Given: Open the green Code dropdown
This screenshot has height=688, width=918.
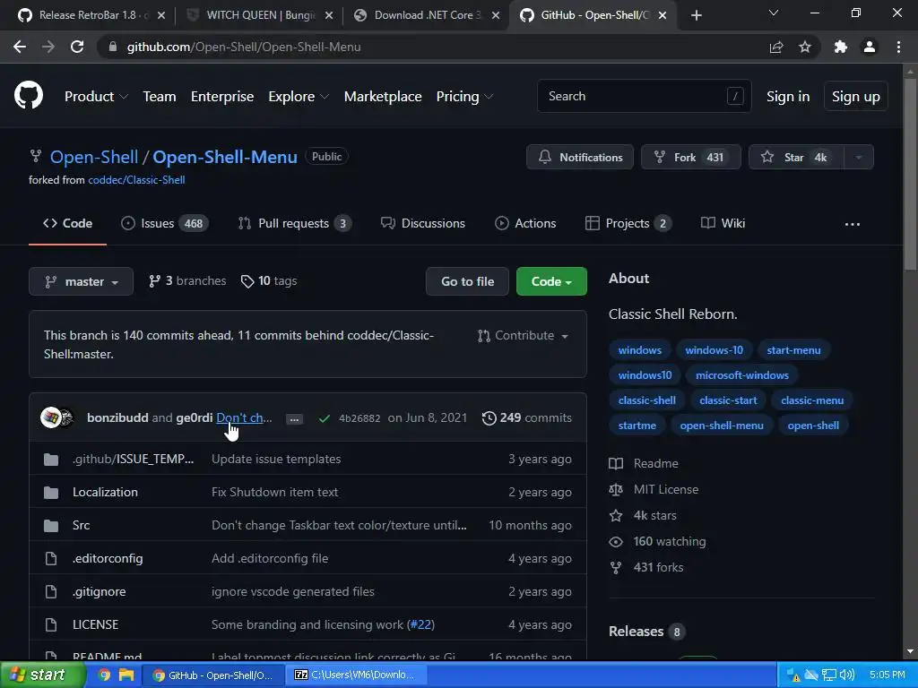Looking at the screenshot, I should point(551,281).
